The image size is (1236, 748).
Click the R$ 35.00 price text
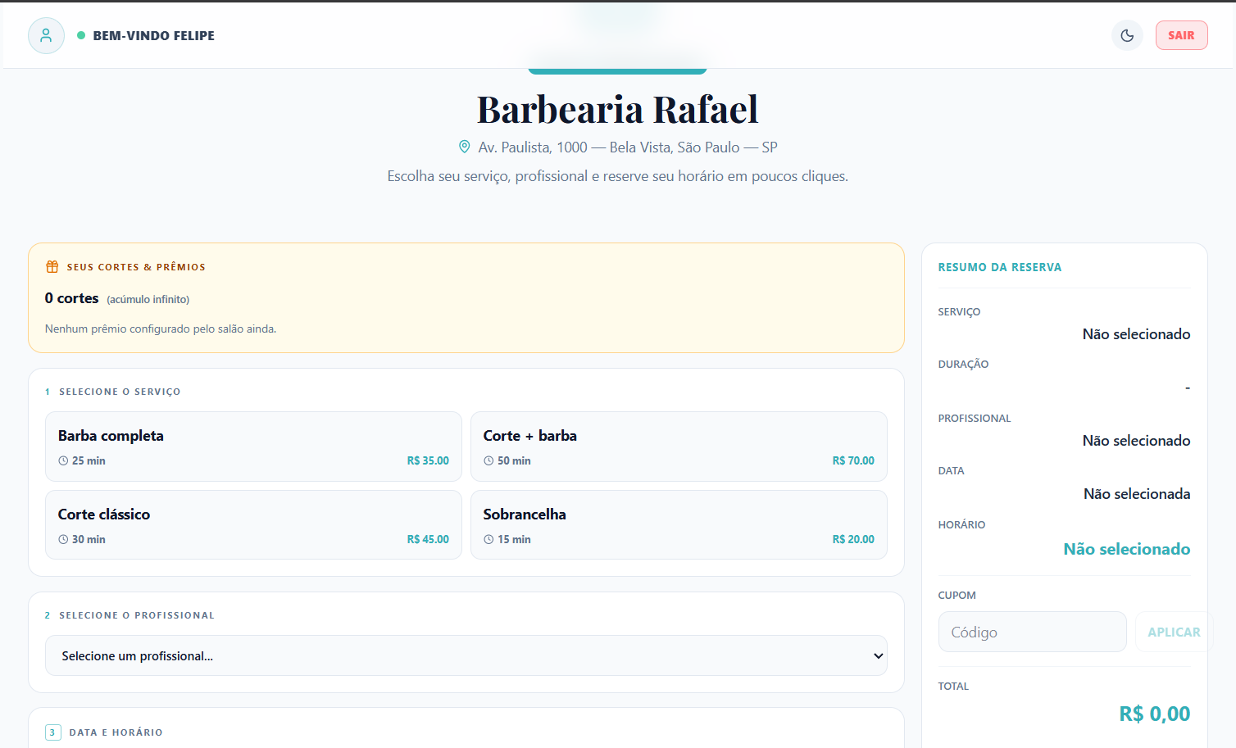tap(428, 461)
